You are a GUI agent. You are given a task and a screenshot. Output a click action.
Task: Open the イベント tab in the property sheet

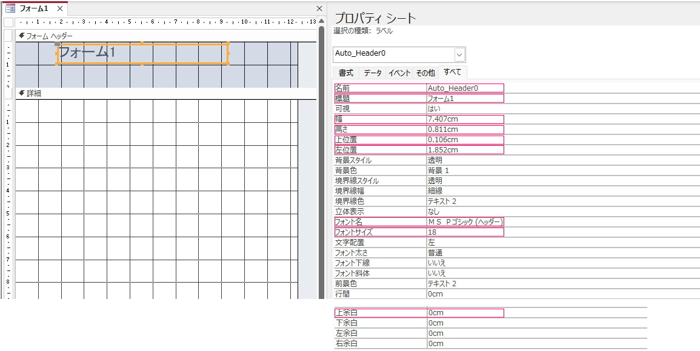[x=399, y=73]
